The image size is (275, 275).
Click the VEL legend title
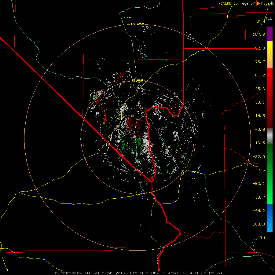pyautogui.click(x=268, y=18)
